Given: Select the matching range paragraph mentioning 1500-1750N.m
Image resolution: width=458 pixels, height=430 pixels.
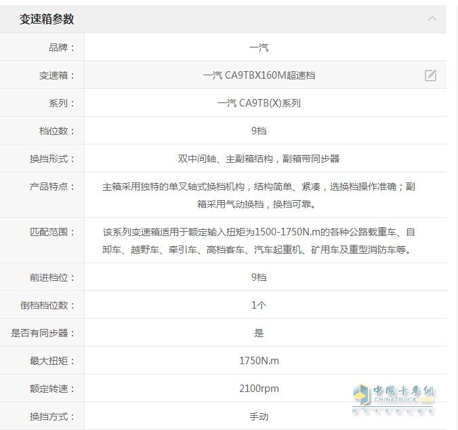Looking at the screenshot, I should (x=259, y=241).
